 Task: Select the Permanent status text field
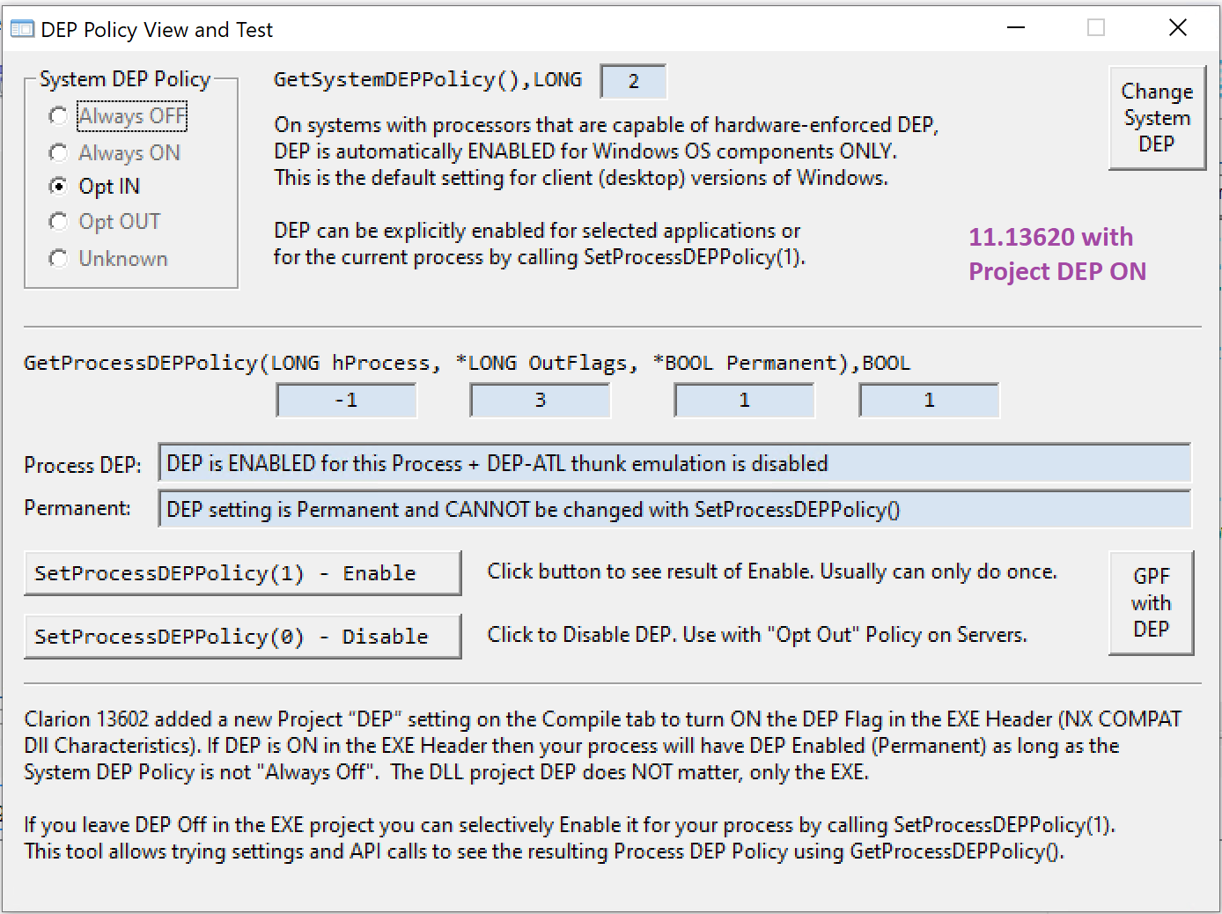(674, 510)
